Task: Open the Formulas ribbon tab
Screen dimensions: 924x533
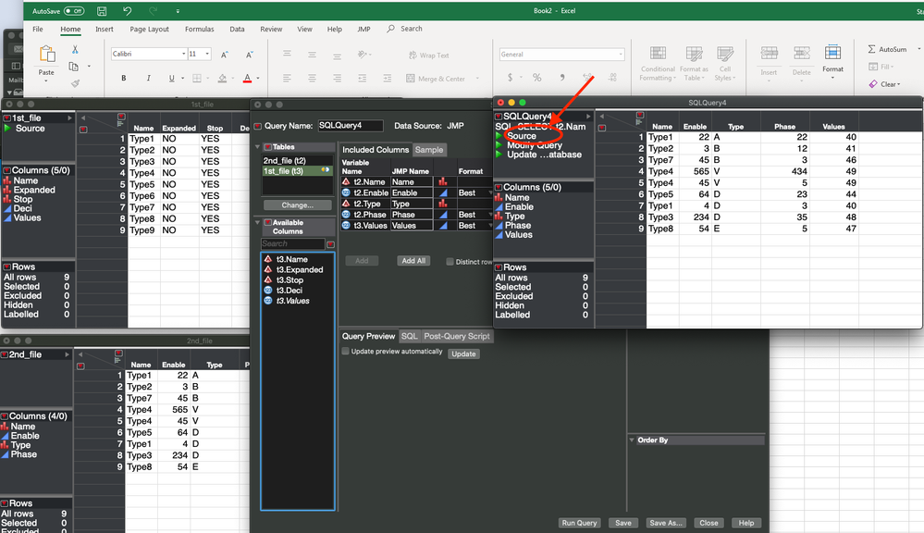Action: tap(199, 30)
